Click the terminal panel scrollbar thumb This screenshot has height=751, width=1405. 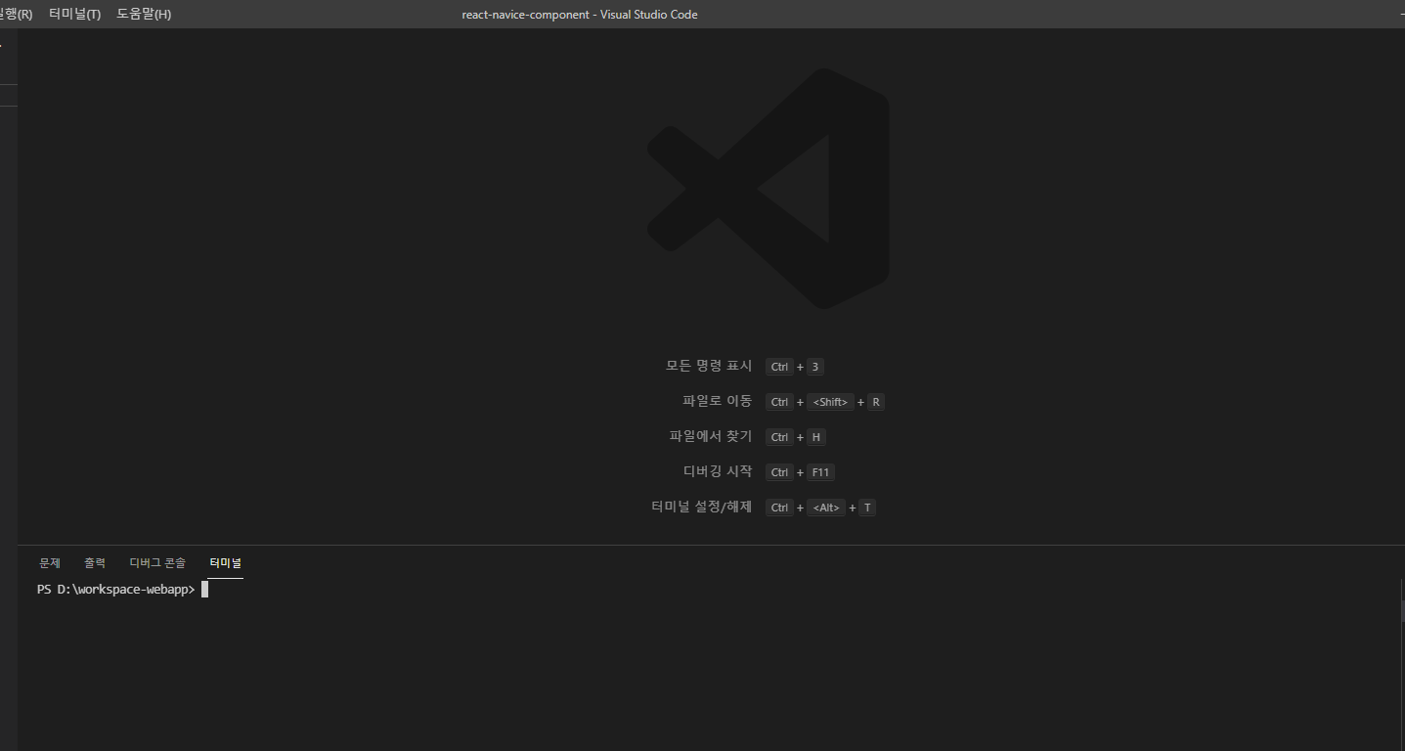[x=1402, y=610]
